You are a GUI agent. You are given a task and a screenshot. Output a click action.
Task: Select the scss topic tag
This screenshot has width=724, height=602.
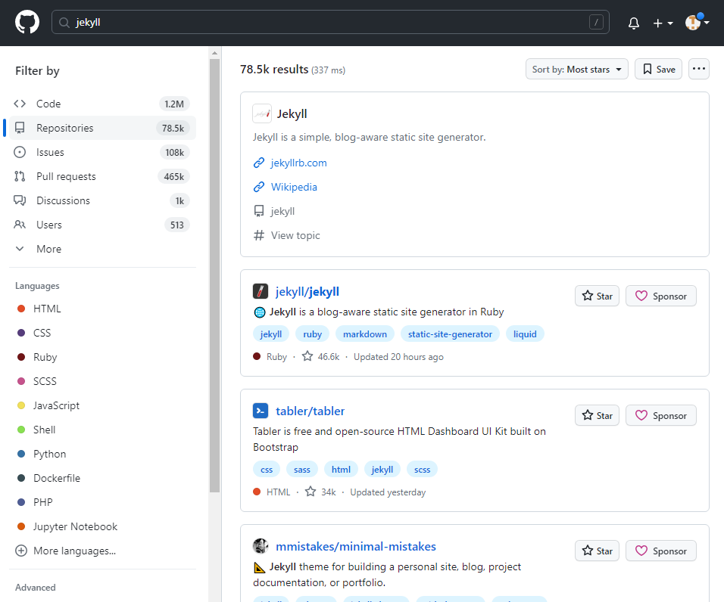click(422, 470)
